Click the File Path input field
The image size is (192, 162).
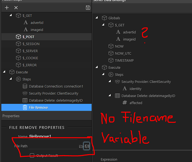point(53,146)
